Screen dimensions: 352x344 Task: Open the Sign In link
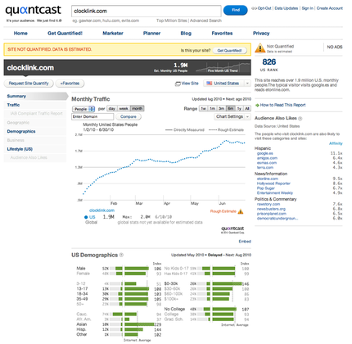coord(308,8)
